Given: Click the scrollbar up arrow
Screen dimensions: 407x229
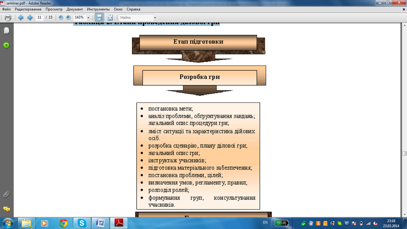Looking at the screenshot, I should pyautogui.click(x=404, y=26).
